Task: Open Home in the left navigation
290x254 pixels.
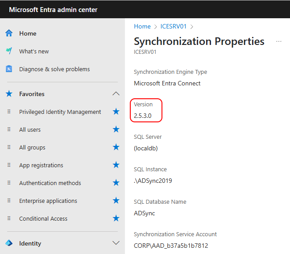Action: (x=28, y=33)
